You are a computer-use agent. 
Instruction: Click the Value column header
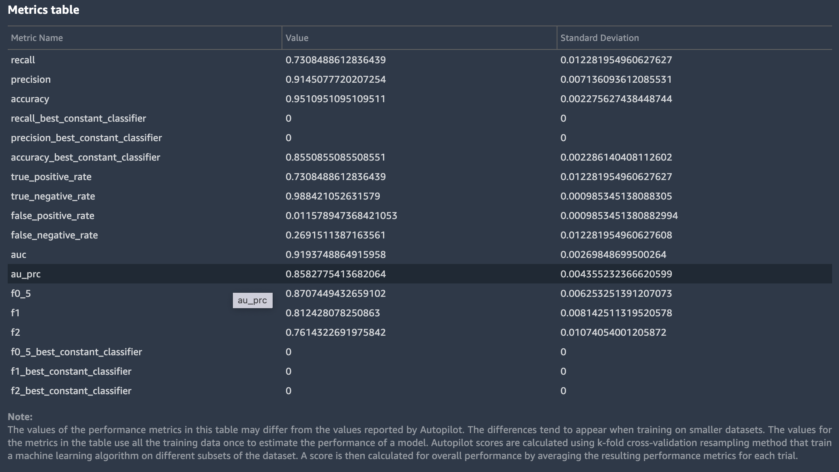(297, 38)
